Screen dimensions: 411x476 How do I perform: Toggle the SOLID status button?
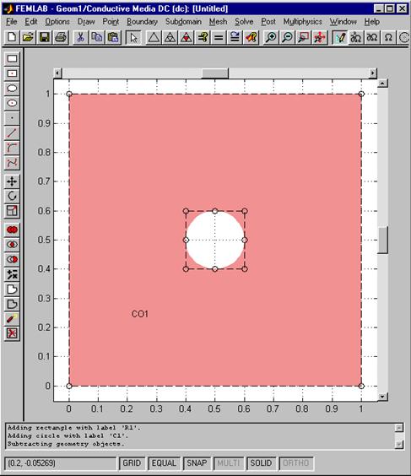(261, 463)
